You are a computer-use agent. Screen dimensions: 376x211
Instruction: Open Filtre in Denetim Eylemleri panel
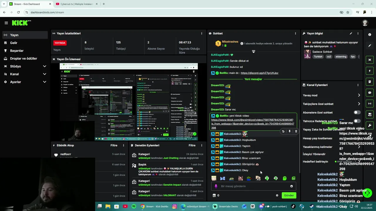[x=192, y=145]
